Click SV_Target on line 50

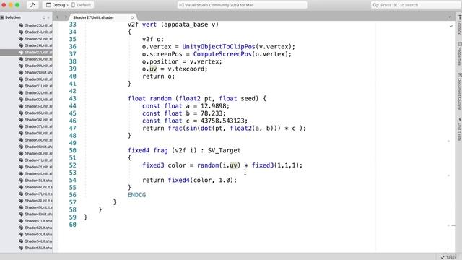[x=225, y=151]
